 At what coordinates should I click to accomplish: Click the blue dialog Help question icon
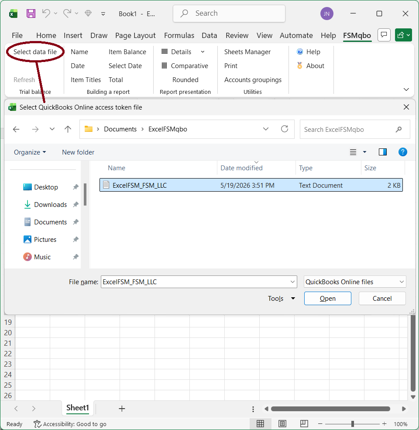(x=402, y=152)
